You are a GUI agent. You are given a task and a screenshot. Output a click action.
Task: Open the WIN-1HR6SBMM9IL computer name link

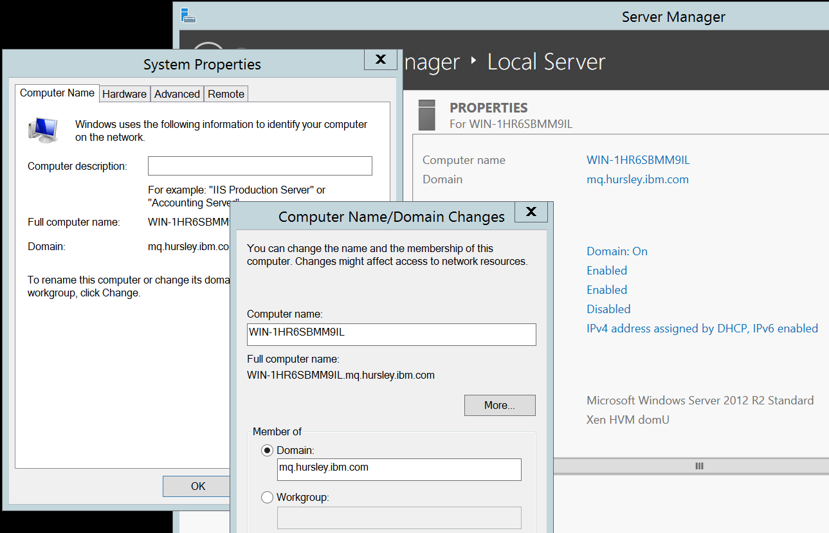coord(638,160)
